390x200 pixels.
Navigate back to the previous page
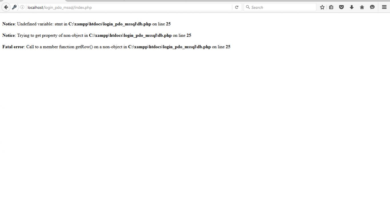6,7
